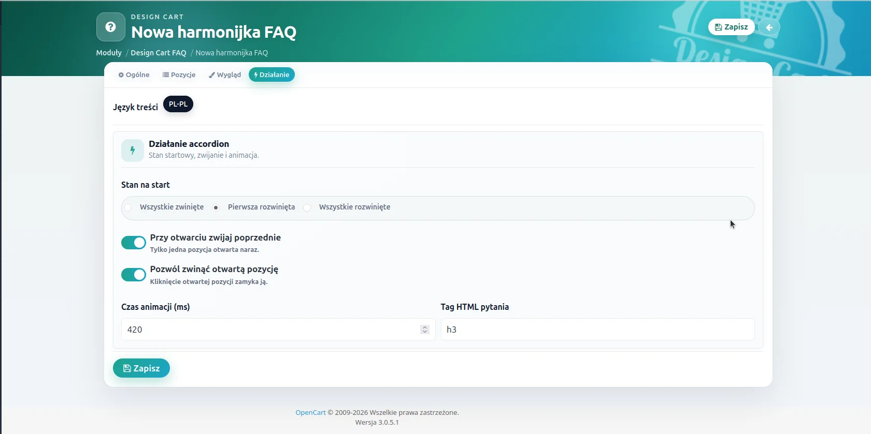Open Design Cart FAQ breadcrumb link
This screenshot has height=434, width=871.
pyautogui.click(x=159, y=53)
